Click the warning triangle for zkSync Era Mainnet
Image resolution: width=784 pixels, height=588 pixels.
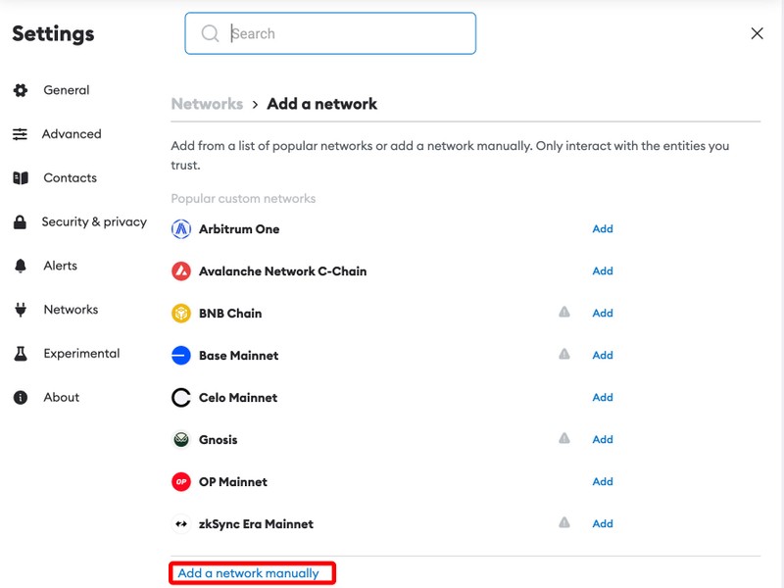pos(564,523)
